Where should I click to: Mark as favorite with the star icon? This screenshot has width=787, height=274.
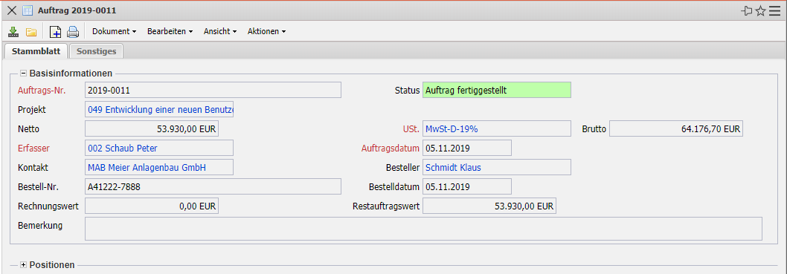[761, 10]
